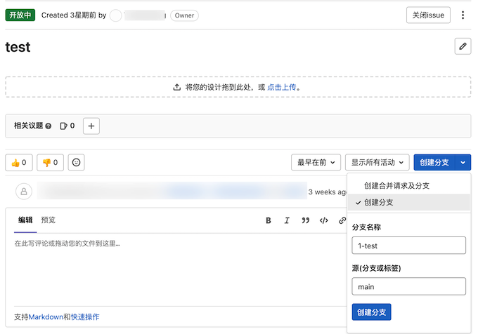Expand the 显示所有活动 filter dropdown

[377, 163]
